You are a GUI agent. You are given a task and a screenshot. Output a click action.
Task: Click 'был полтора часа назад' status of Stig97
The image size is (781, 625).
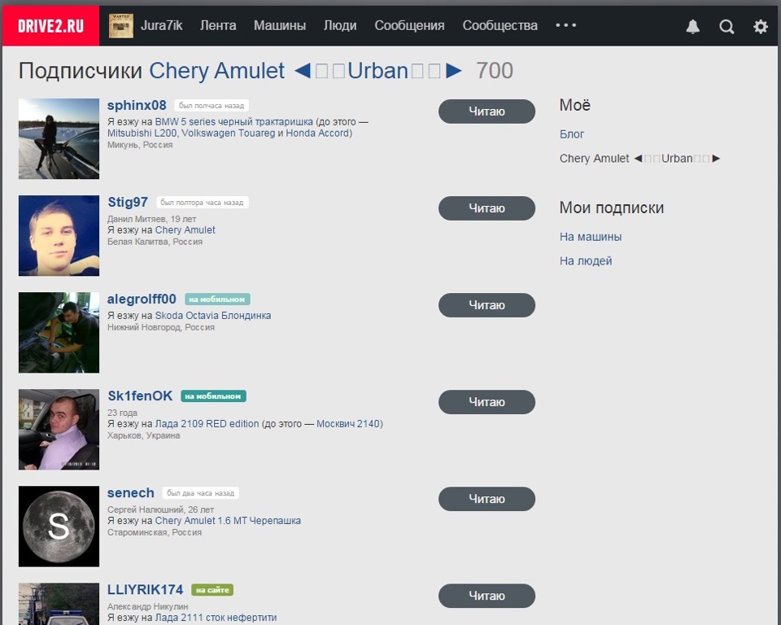tap(203, 203)
